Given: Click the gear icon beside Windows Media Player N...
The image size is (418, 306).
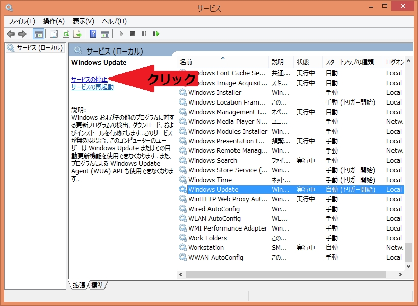Looking at the screenshot, I should pos(182,122).
